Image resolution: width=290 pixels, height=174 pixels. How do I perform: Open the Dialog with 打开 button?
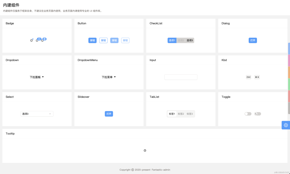253,40
